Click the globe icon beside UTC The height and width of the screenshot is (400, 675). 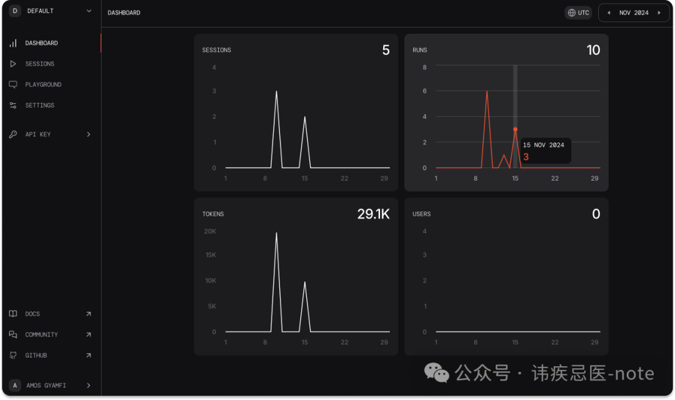[572, 13]
